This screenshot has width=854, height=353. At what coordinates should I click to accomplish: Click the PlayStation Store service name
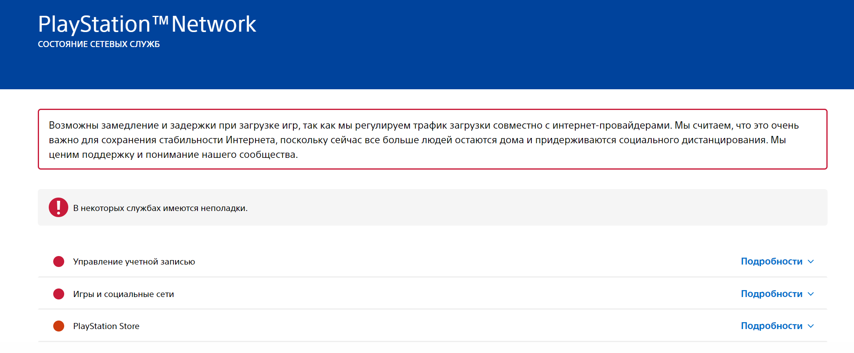pos(106,326)
